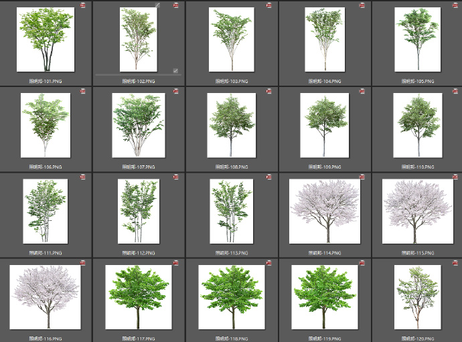This screenshot has height=342, width=462.
Task: Open tree thumbnail numbered 103
Action: click(x=231, y=39)
